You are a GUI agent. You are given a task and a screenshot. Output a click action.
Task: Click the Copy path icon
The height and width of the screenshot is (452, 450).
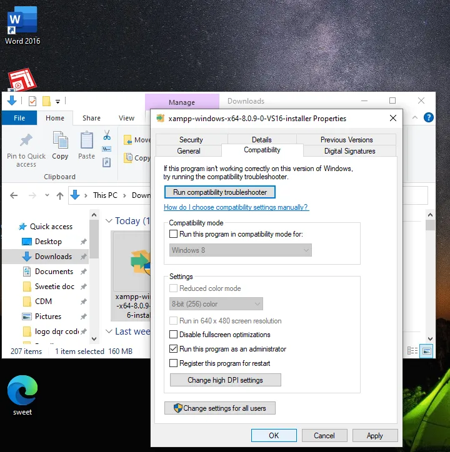(106, 149)
